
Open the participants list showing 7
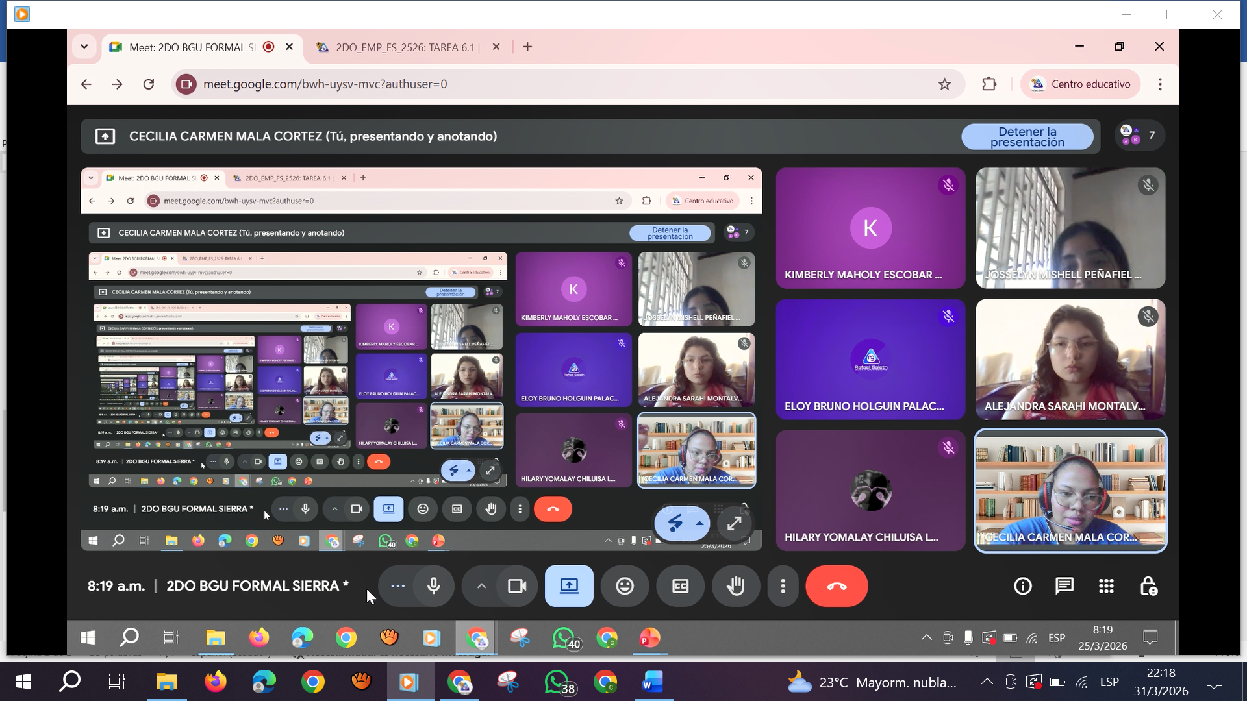pyautogui.click(x=1139, y=136)
